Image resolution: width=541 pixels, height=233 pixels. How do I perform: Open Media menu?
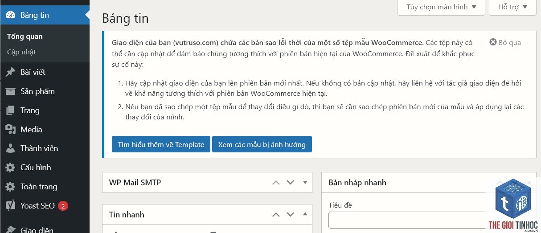coord(45,130)
